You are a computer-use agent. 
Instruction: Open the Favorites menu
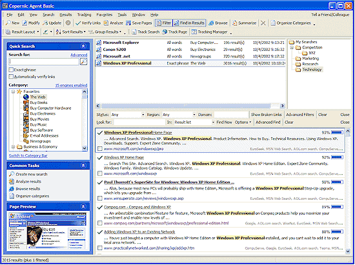click(105, 15)
